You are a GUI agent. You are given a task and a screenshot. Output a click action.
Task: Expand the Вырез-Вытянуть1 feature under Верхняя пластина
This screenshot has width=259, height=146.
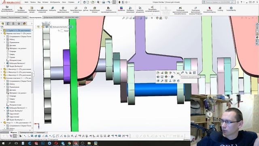pyautogui.click(x=4, y=66)
